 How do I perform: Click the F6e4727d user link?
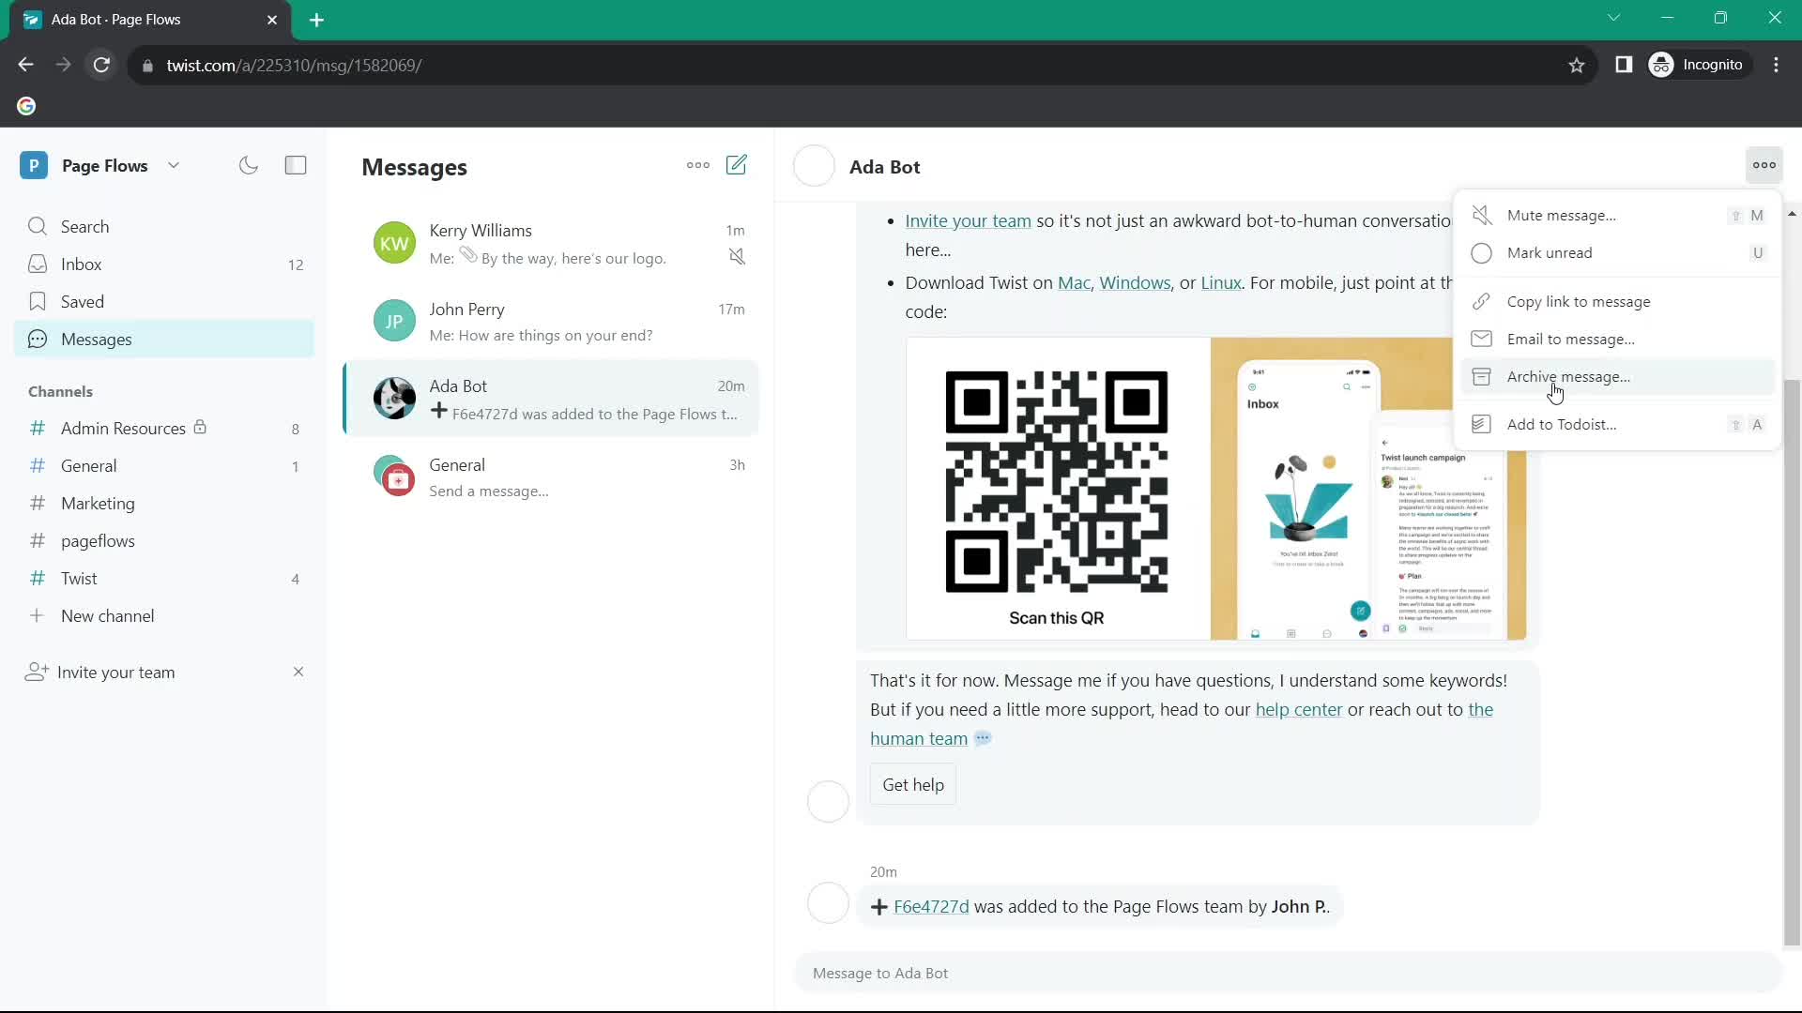point(931,906)
